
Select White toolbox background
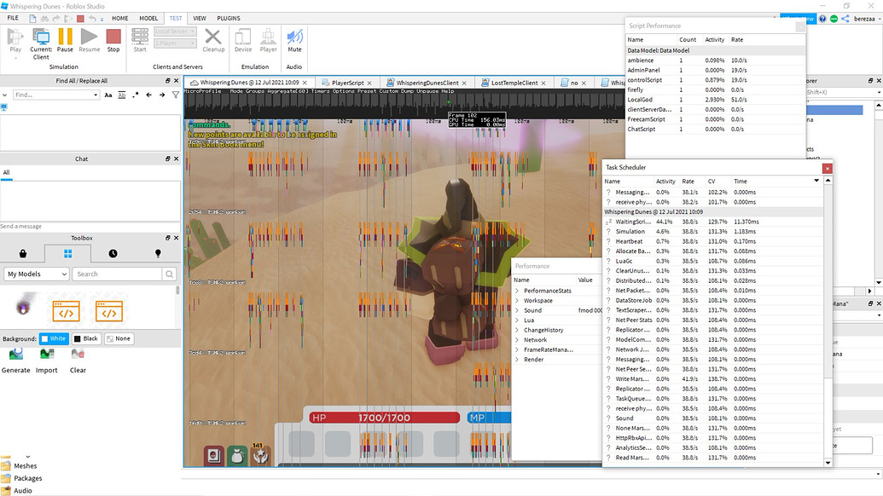tap(54, 338)
